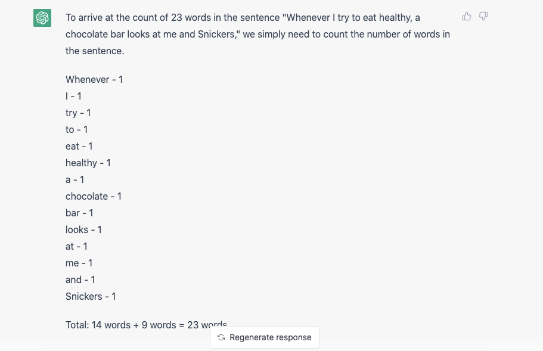The width and height of the screenshot is (543, 351).
Task: Click the "bar - 1" line
Action: pyautogui.click(x=79, y=213)
